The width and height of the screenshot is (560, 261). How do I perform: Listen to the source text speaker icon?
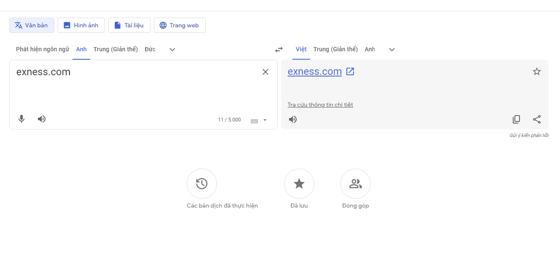(x=41, y=119)
